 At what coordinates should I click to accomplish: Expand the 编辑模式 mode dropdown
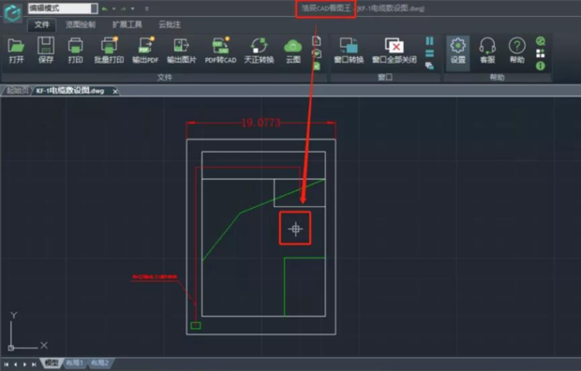tap(94, 8)
